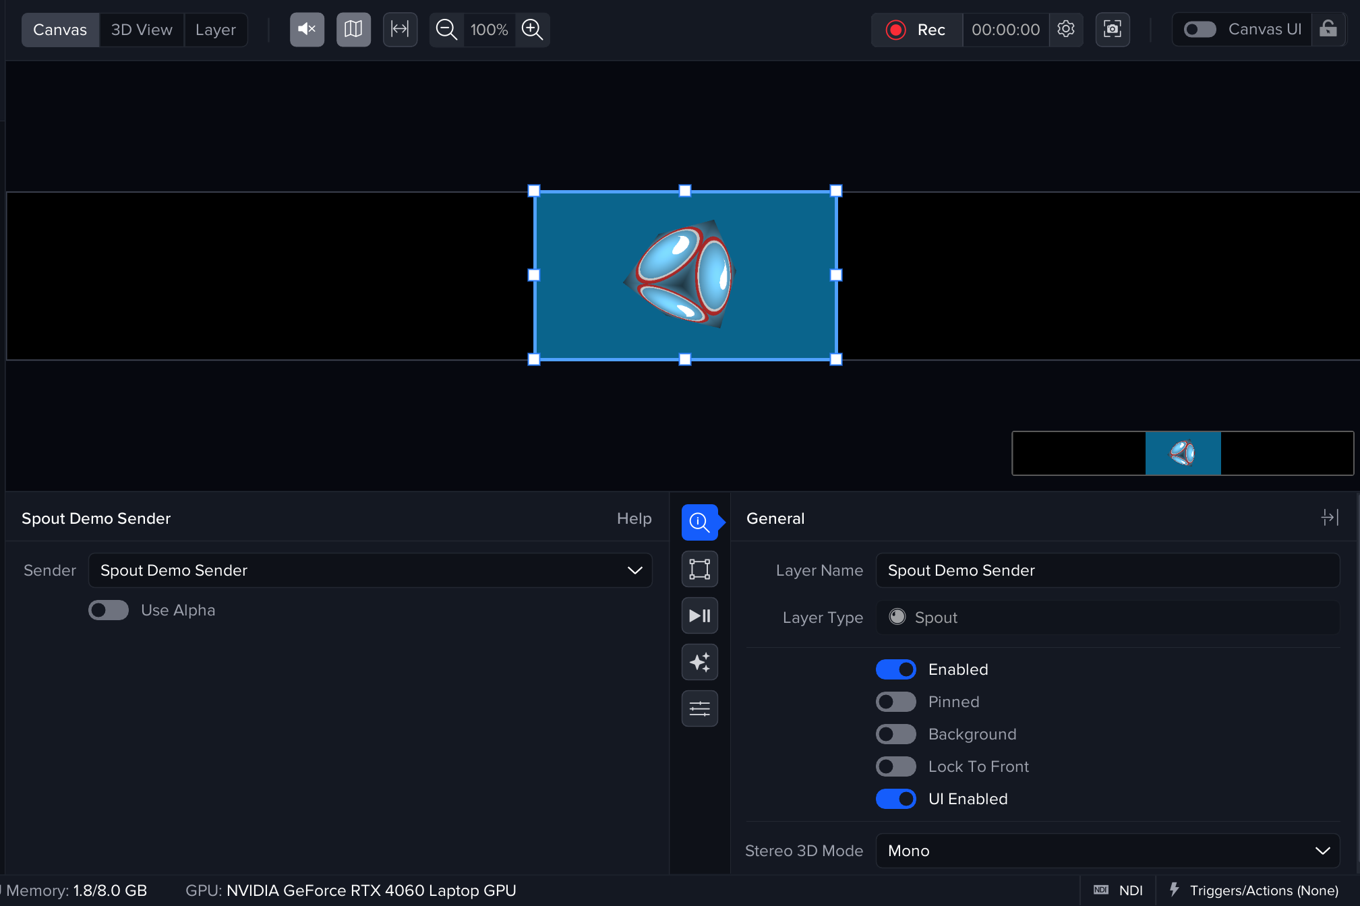Click the Layer Name input field
1360x906 pixels.
pos(1107,570)
